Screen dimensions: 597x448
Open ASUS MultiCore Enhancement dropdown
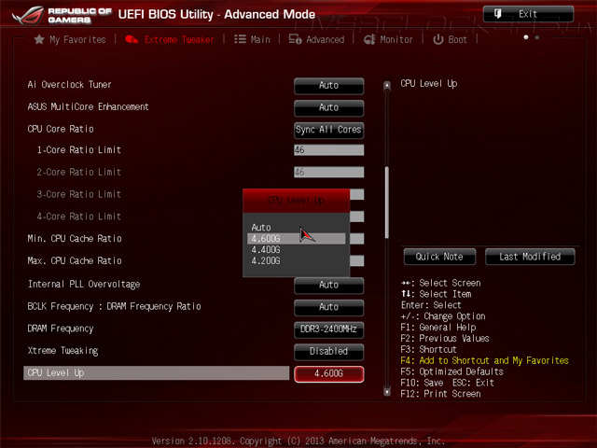328,108
